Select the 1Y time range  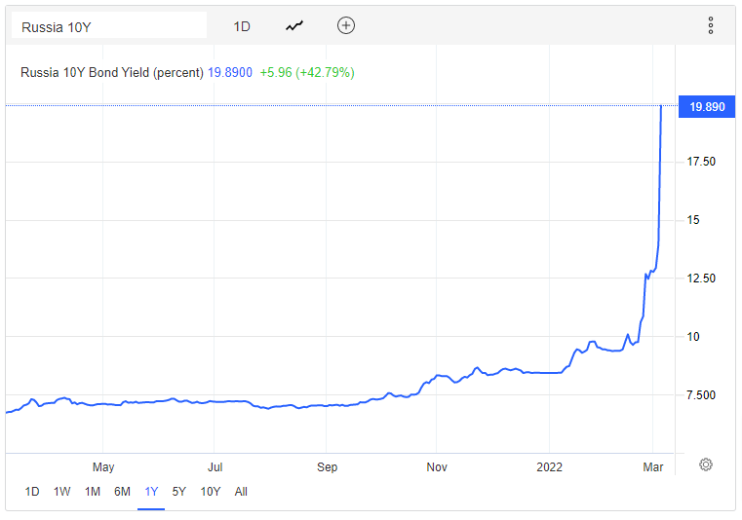pos(151,492)
